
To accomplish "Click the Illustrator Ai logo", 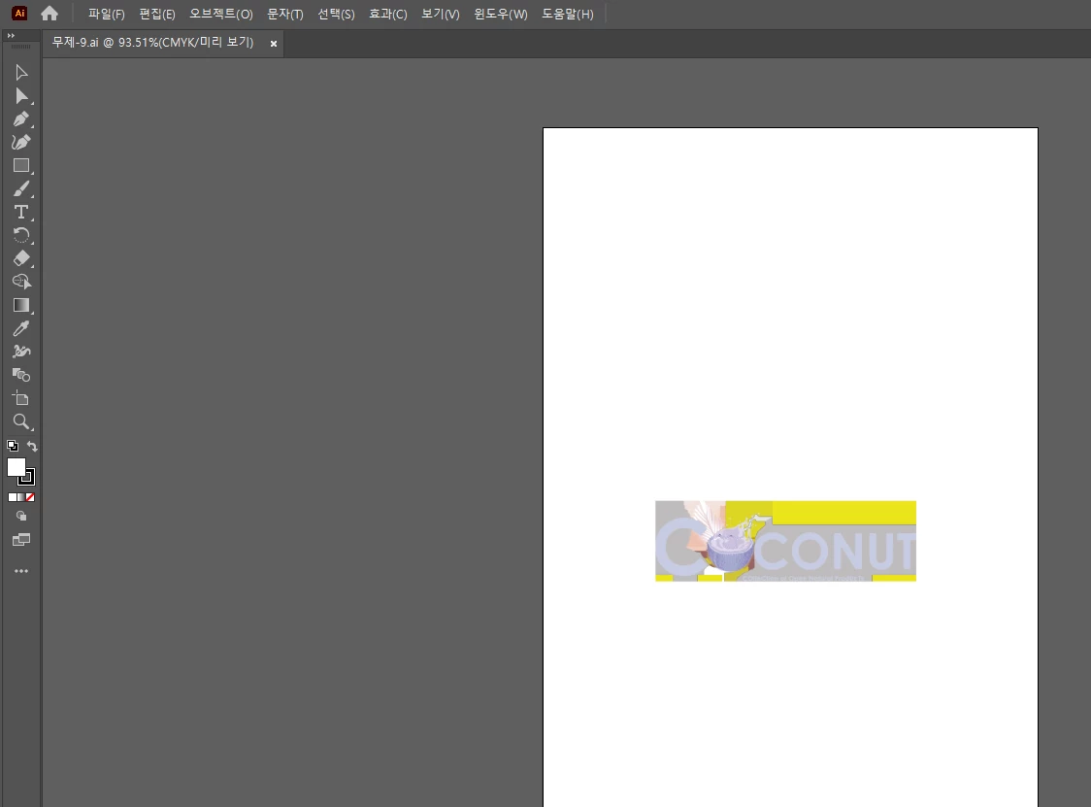I will 19,14.
